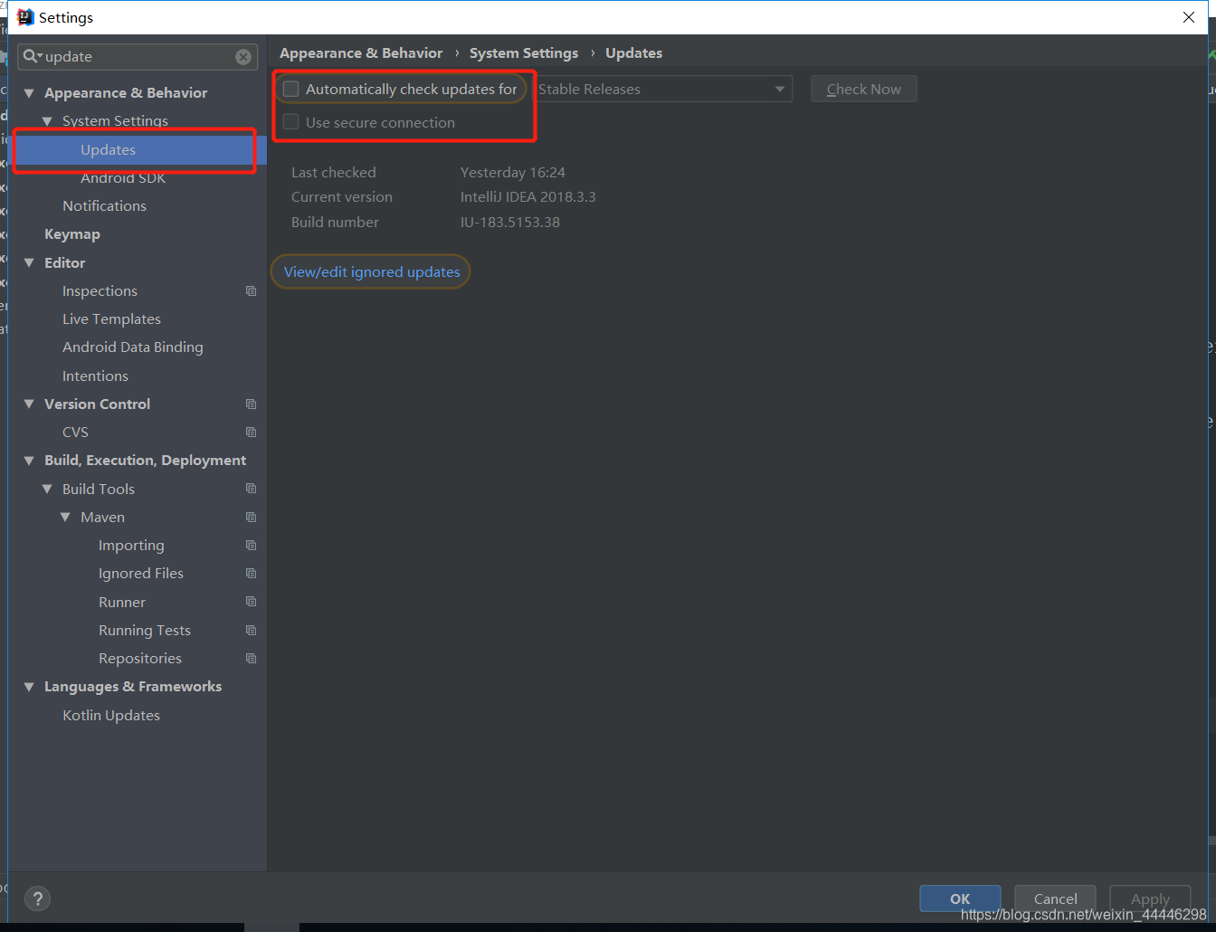The height and width of the screenshot is (932, 1216).
Task: Click the project-level icon beside Importing
Action: (x=251, y=546)
